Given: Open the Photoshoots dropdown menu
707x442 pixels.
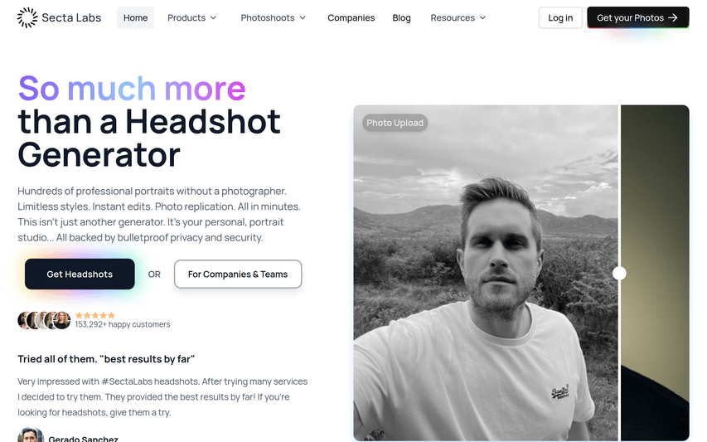Looking at the screenshot, I should tap(274, 17).
